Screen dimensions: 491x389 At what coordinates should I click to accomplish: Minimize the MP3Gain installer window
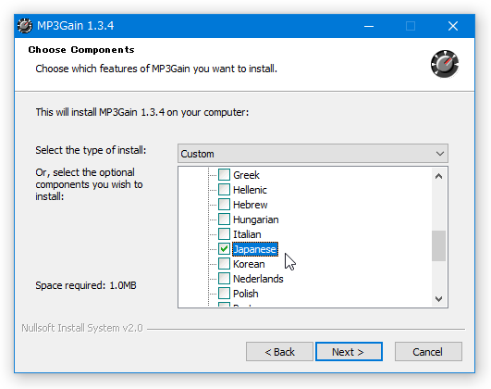[369, 26]
